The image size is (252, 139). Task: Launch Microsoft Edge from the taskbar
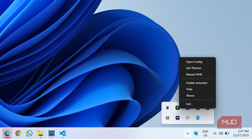point(7,133)
